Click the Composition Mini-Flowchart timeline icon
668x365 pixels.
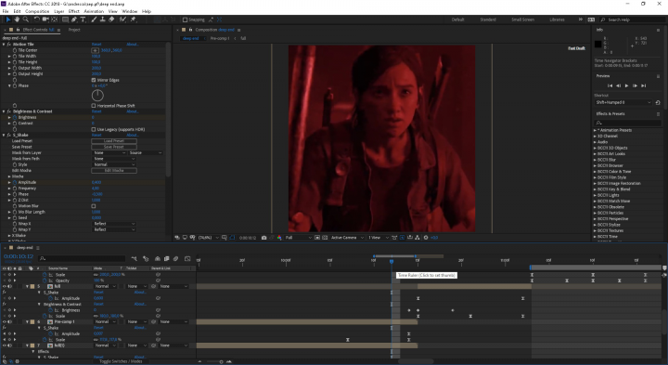(135, 258)
